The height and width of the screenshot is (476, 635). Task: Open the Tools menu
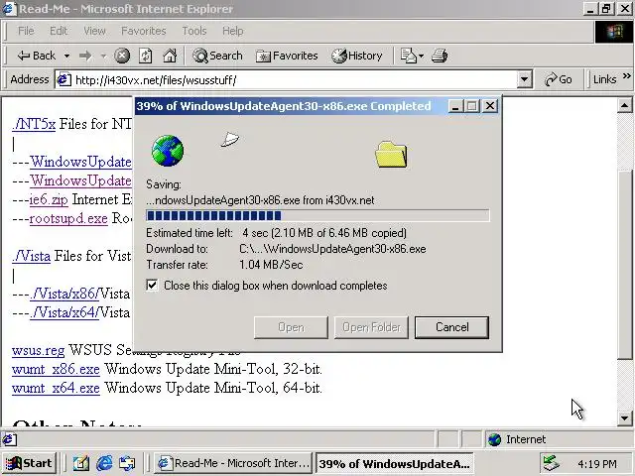194,31
